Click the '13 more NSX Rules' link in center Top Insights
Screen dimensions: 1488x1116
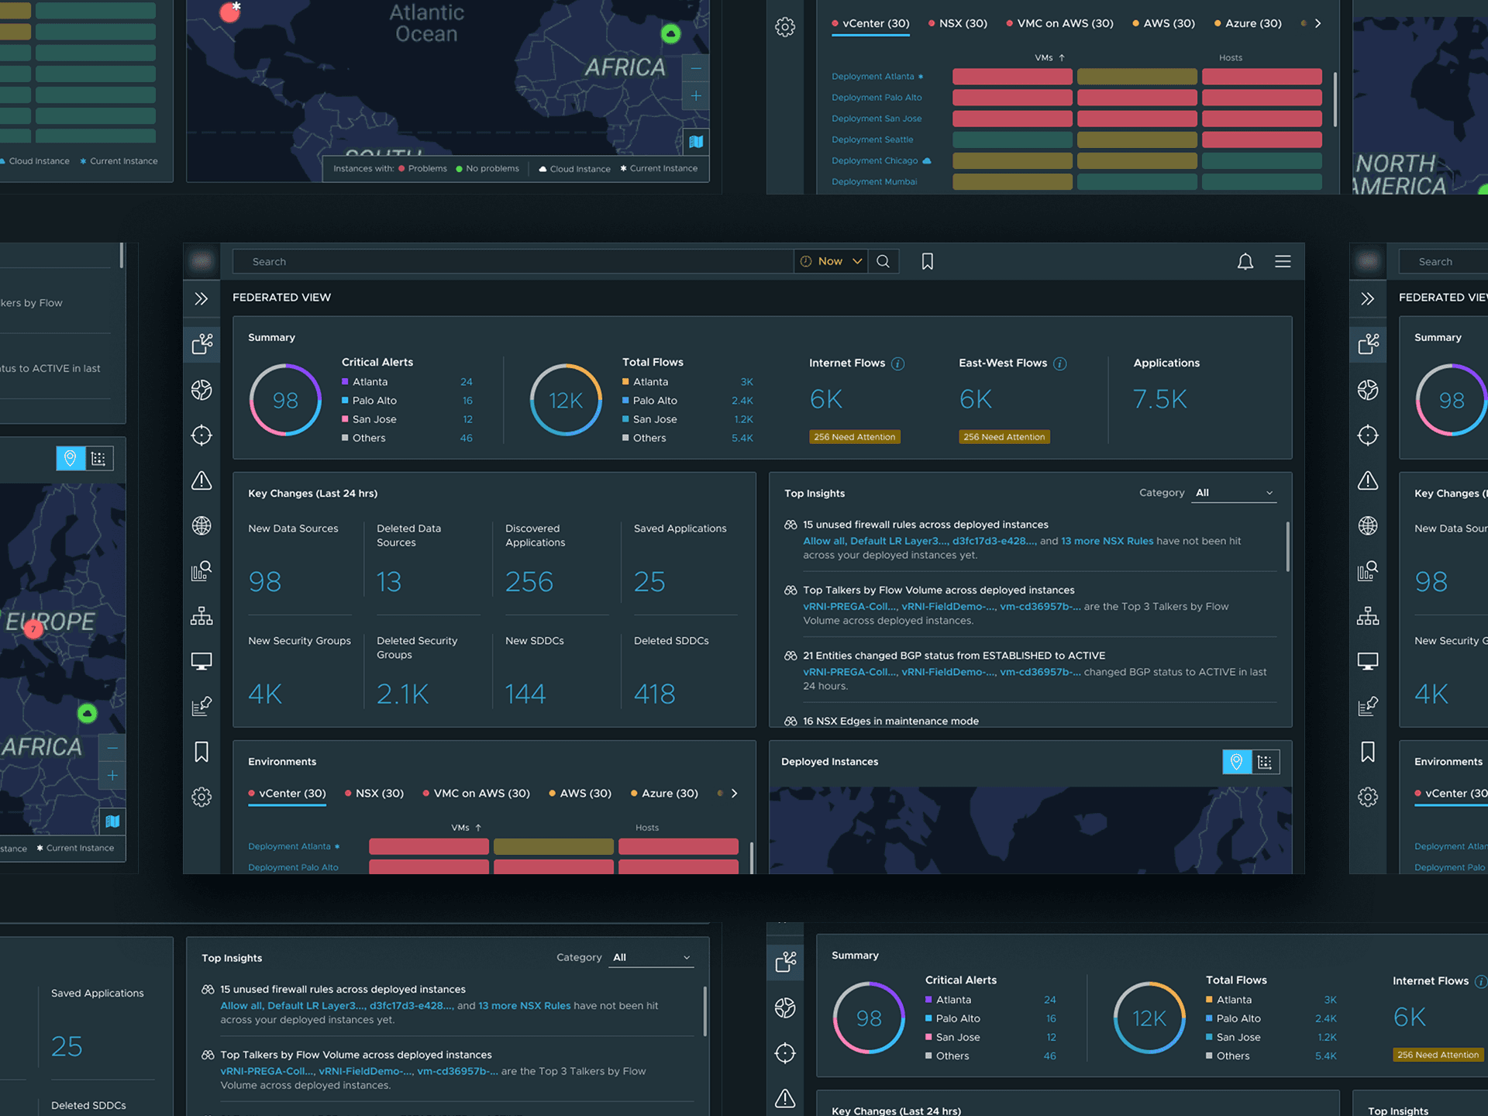point(1107,541)
